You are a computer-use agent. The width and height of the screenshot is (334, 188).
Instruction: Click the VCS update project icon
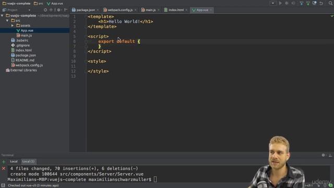tap(301, 3)
